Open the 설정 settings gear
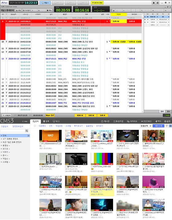 tap(167, 121)
